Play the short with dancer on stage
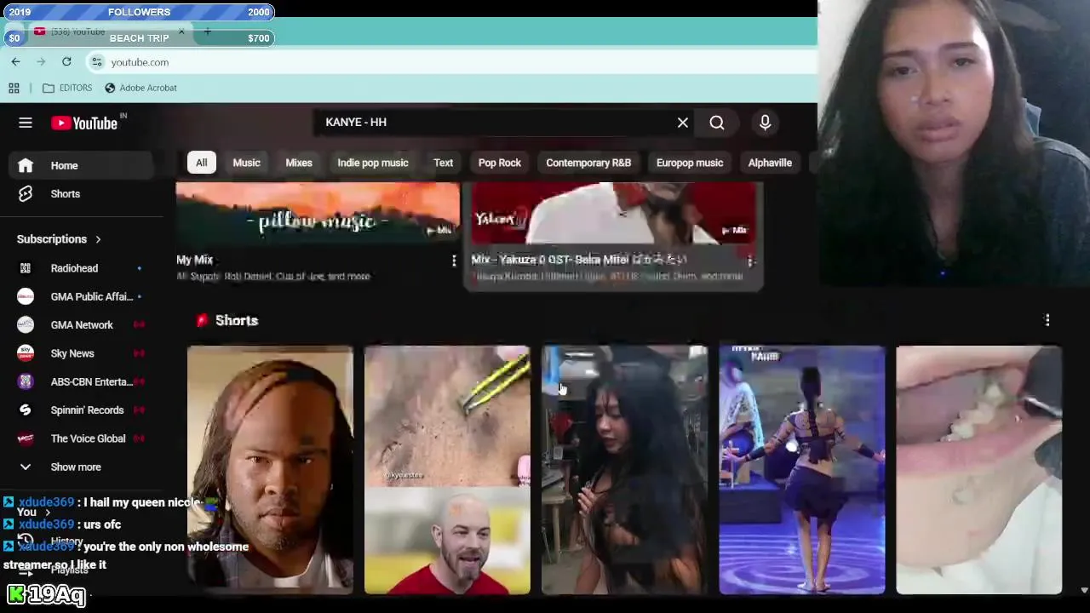This screenshot has height=613, width=1090. pos(801,469)
